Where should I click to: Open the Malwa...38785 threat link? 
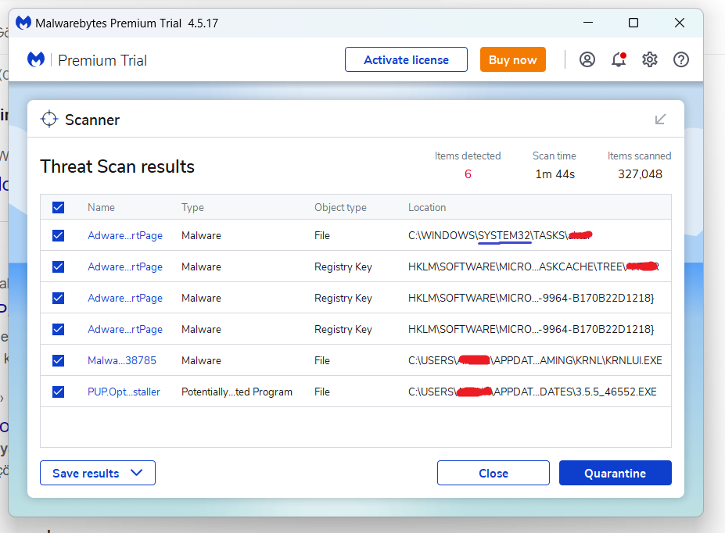122,360
